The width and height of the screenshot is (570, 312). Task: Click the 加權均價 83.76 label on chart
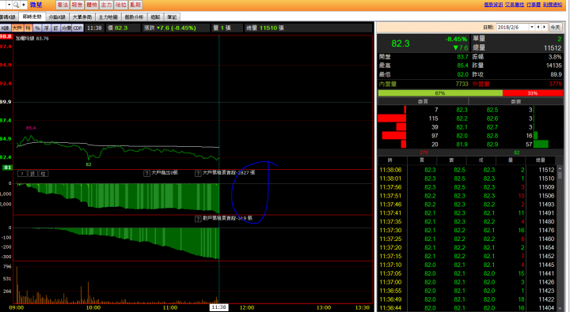coord(32,39)
